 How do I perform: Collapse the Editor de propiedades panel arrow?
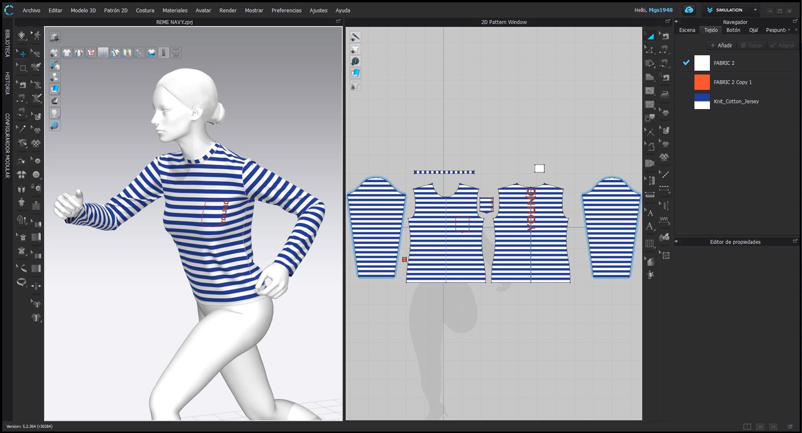pyautogui.click(x=677, y=242)
